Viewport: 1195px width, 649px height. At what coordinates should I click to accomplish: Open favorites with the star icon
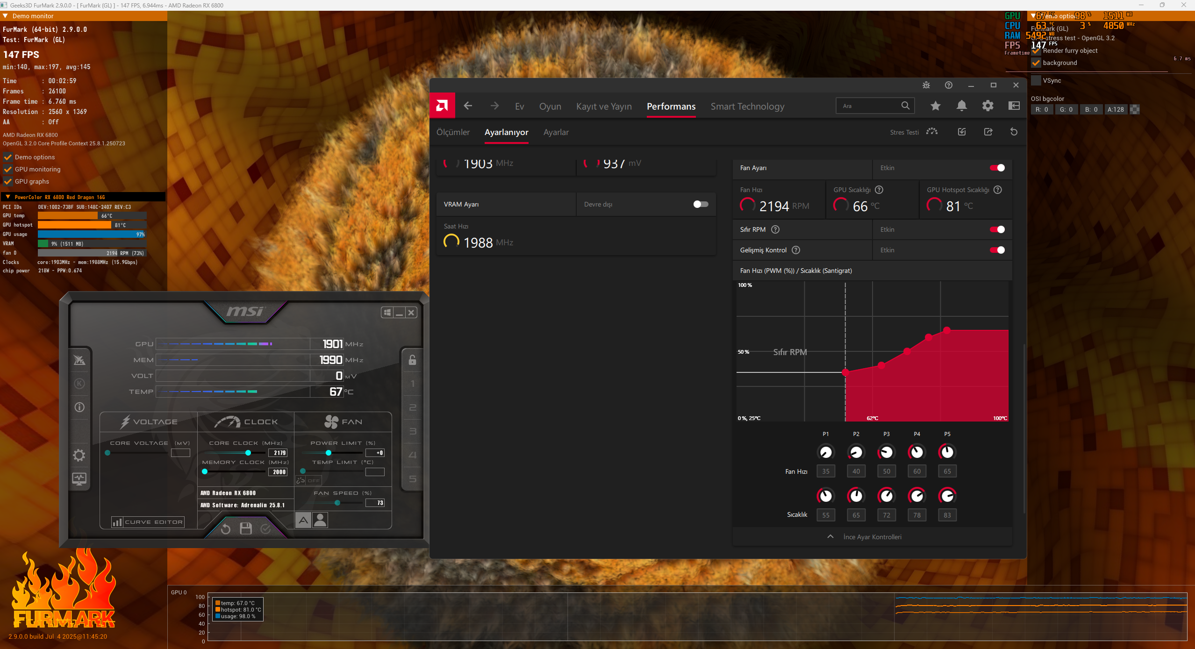click(x=935, y=106)
